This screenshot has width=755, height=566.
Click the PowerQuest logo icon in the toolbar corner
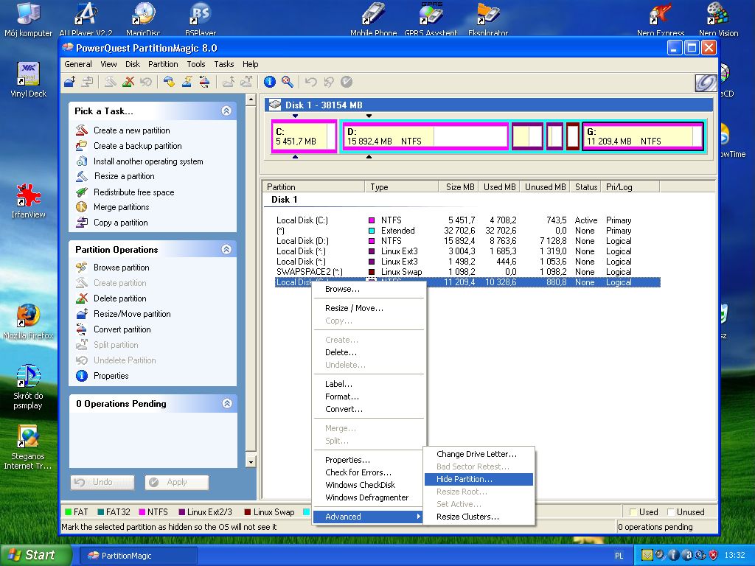[706, 83]
